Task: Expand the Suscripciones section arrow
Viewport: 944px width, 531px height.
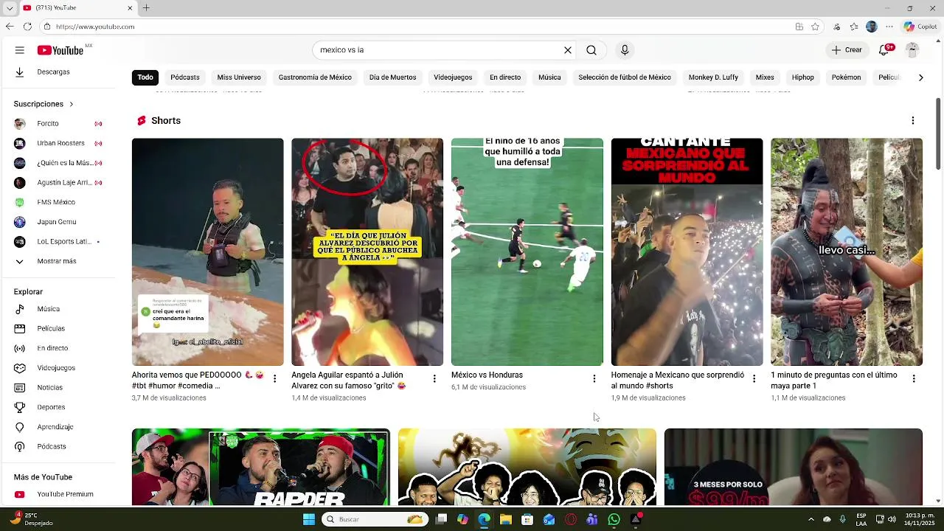Action: [x=72, y=104]
